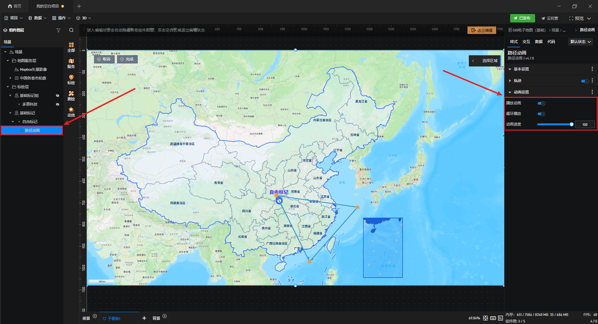Select the 服务 (Service) map icon

click(x=71, y=63)
